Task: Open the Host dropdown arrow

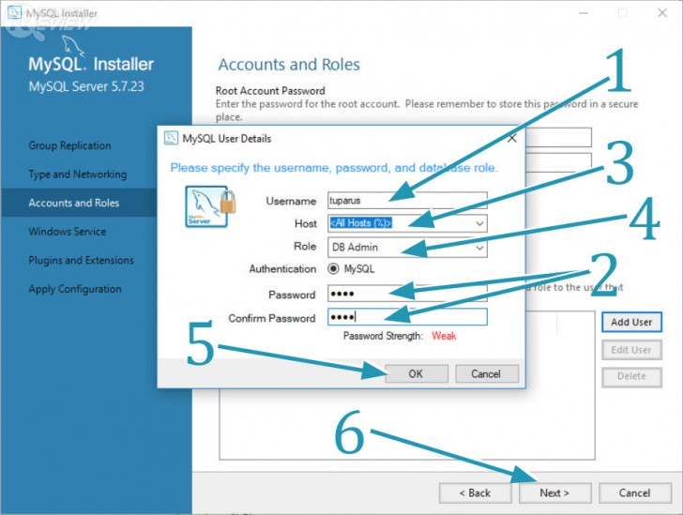Action: pos(479,223)
